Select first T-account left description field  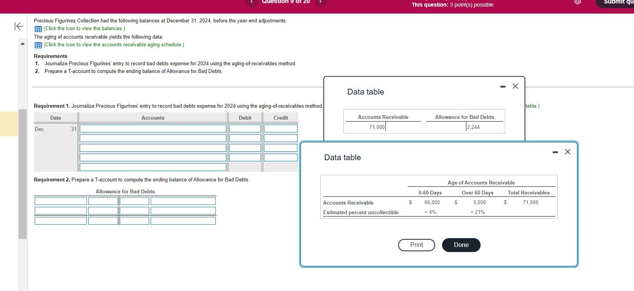61,201
